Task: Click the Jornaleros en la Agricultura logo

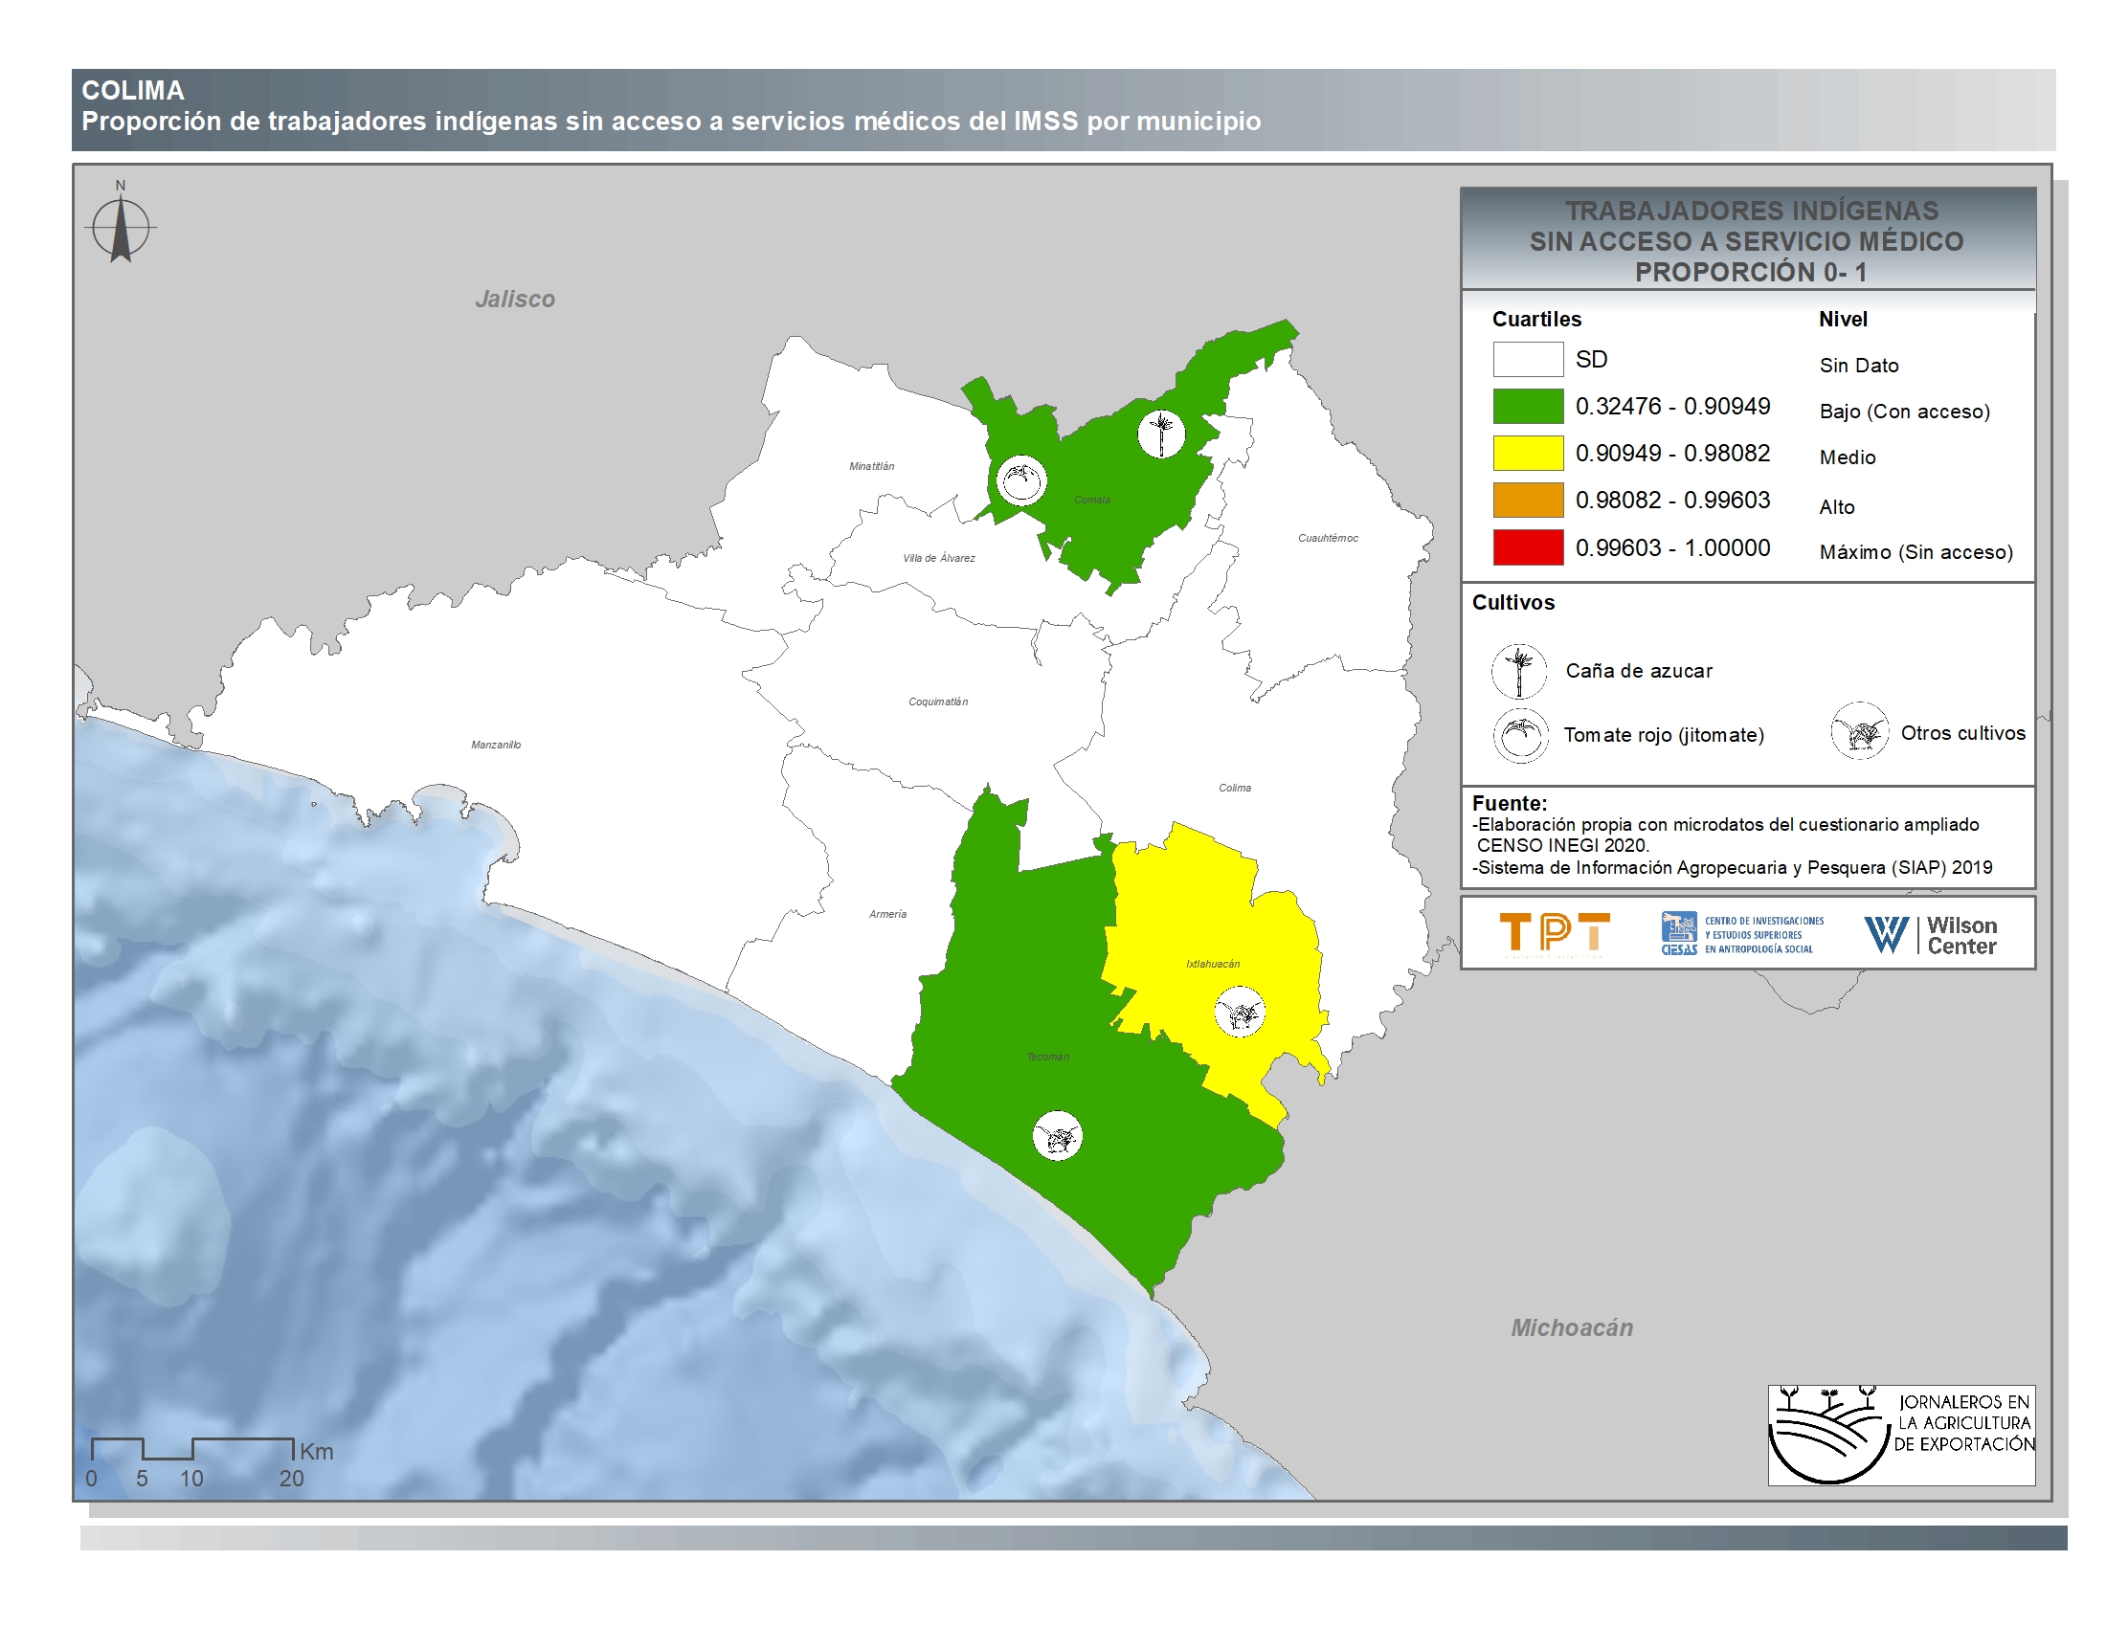Action: click(1900, 1435)
